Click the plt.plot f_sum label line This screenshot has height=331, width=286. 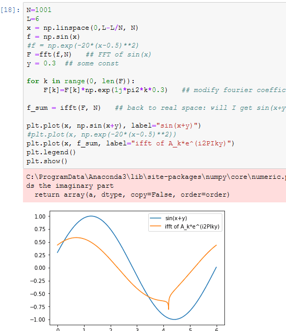(130, 143)
